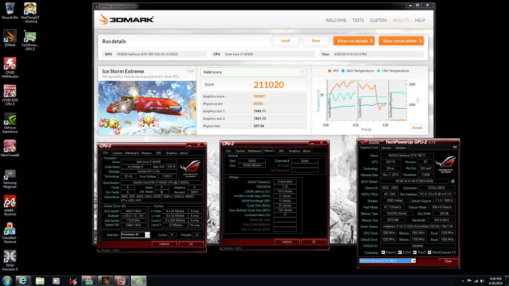Screen dimensions: 509x286
Task: Open TechPowerUp GPU-Z desktop shortcut
Action: coord(30,40)
